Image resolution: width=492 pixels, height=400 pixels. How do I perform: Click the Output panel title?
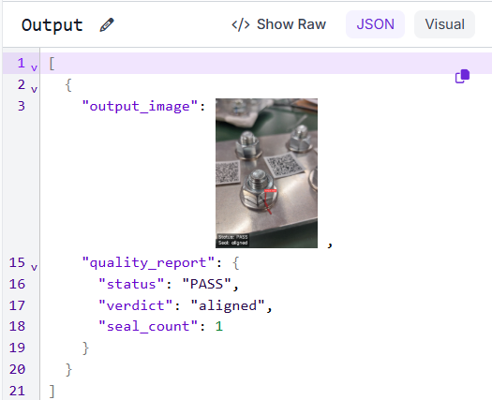click(52, 24)
